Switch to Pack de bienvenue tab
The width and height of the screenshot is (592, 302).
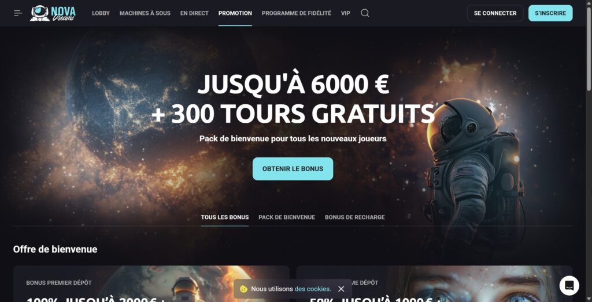click(x=287, y=217)
